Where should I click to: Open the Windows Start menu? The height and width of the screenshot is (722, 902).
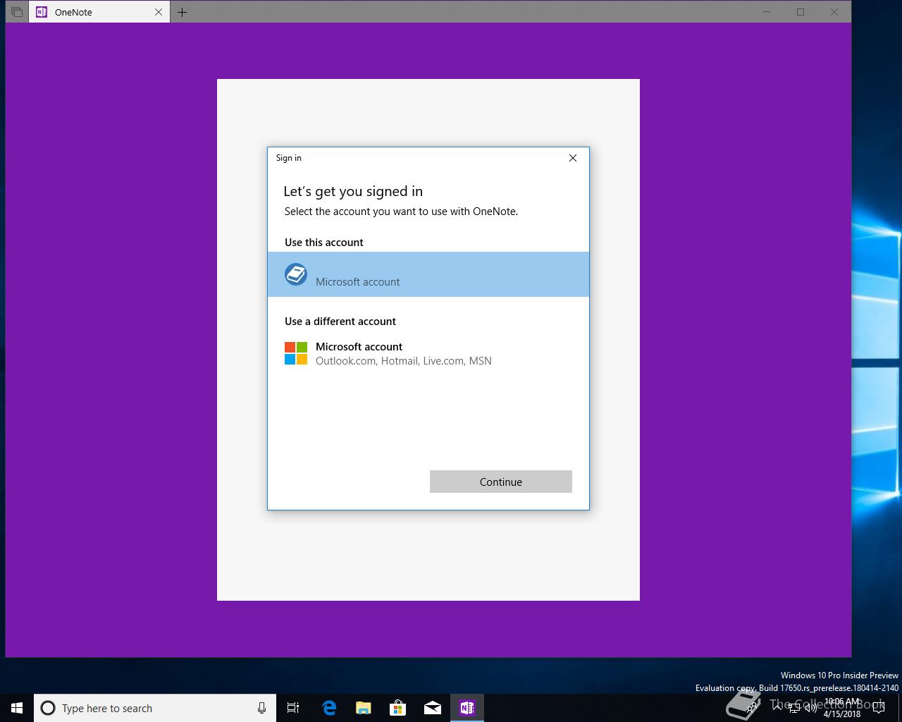17,708
